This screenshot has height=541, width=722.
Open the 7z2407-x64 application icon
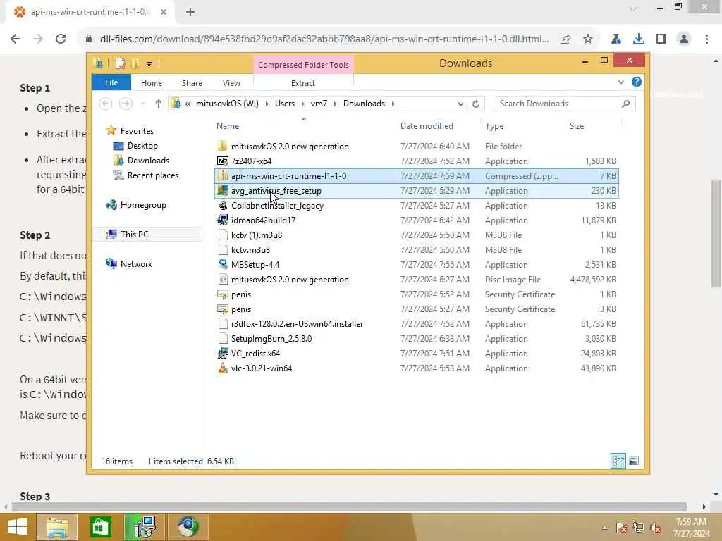[x=223, y=161]
